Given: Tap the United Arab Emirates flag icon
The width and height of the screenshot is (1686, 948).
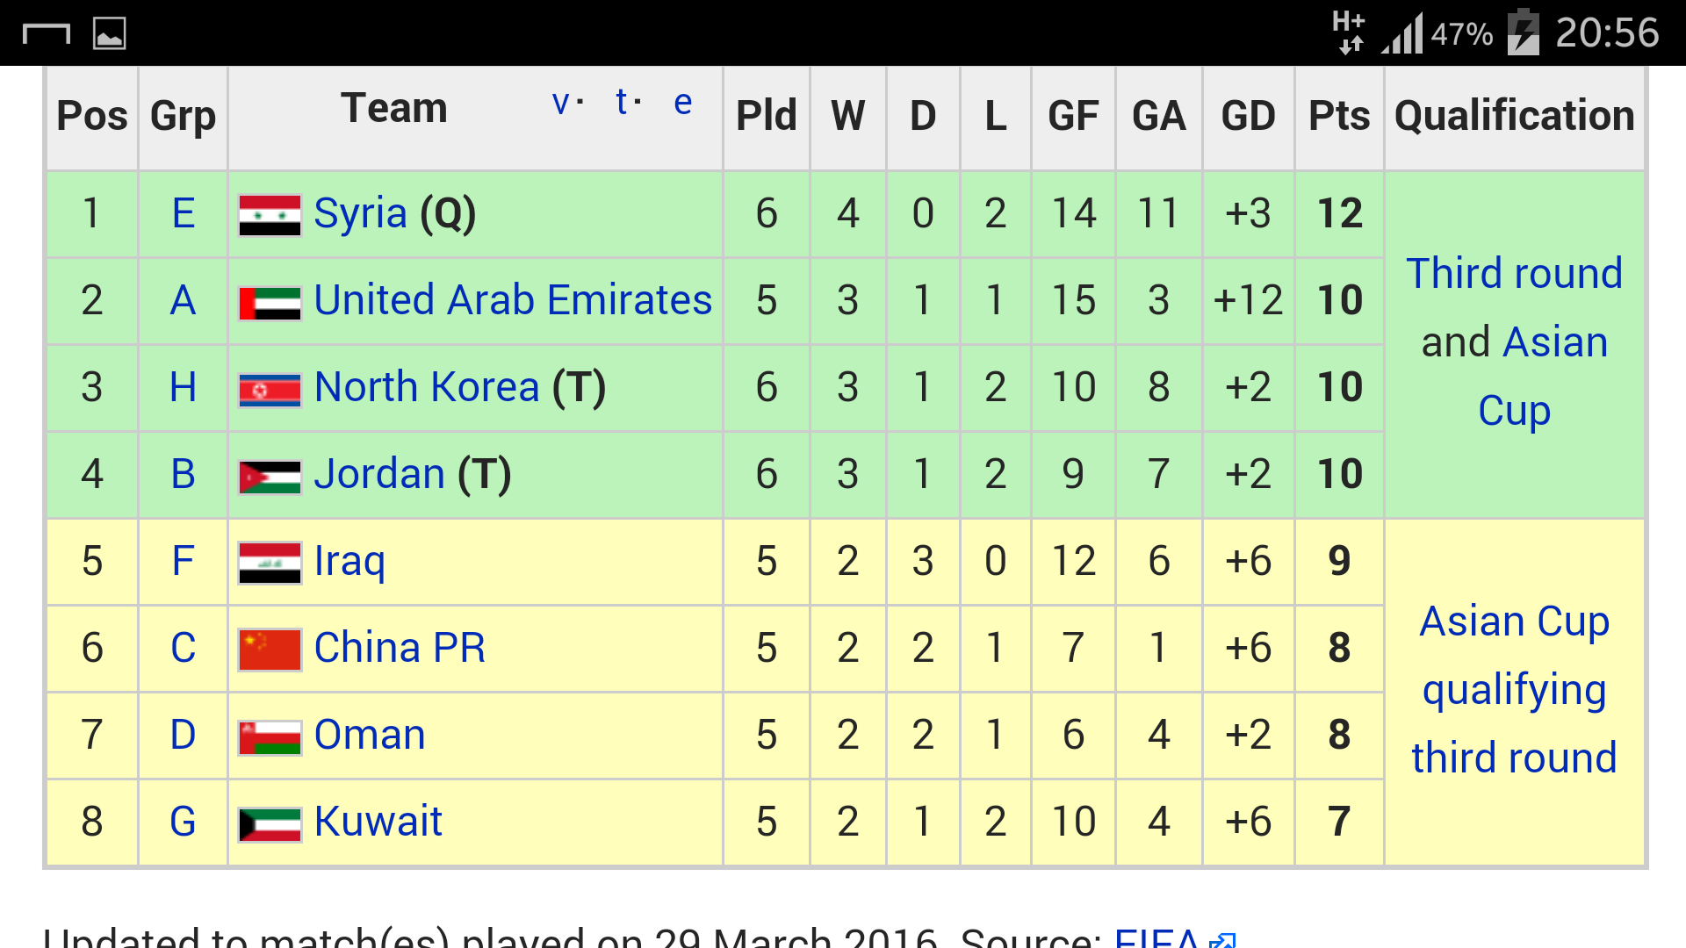Looking at the screenshot, I should pyautogui.click(x=270, y=302).
